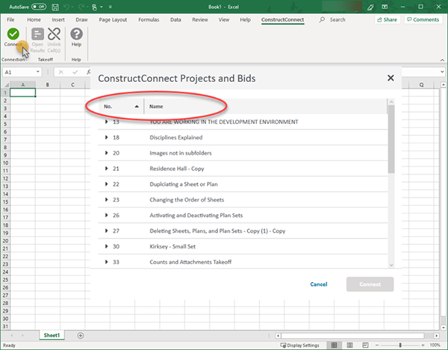Viewport: 448px width, 350px height.
Task: Click the zoom in plus icon
Action: tap(423, 345)
